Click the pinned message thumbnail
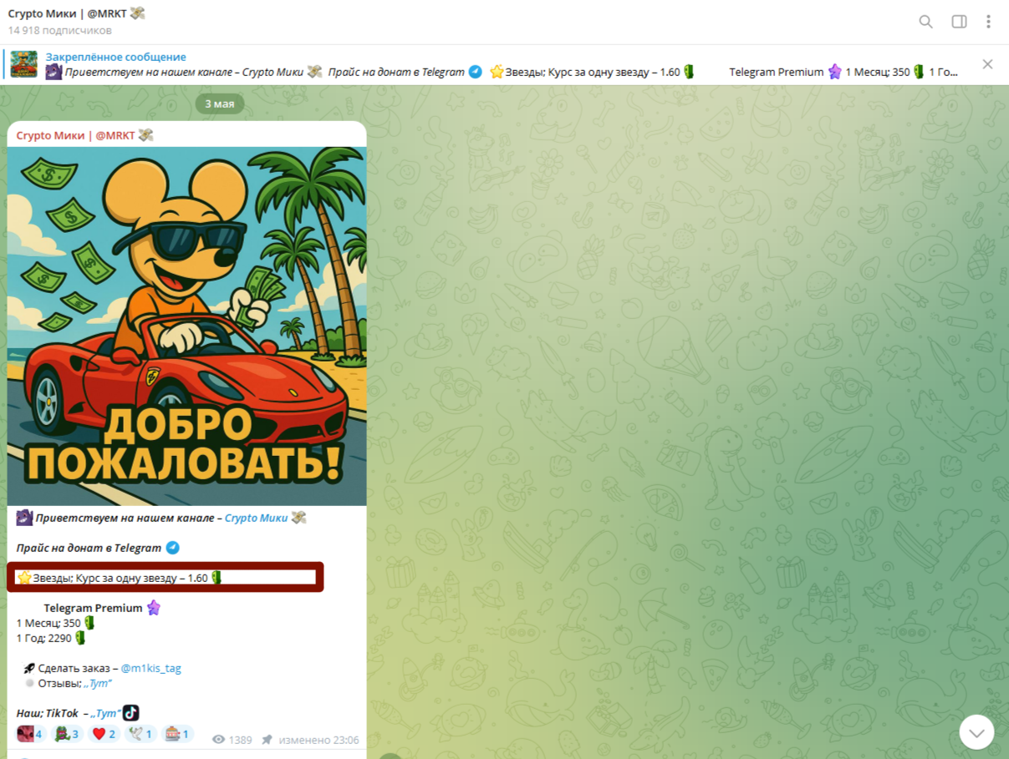 tap(23, 64)
